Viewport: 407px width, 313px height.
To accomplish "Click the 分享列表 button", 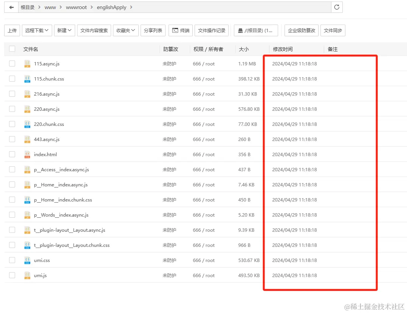I will (153, 30).
